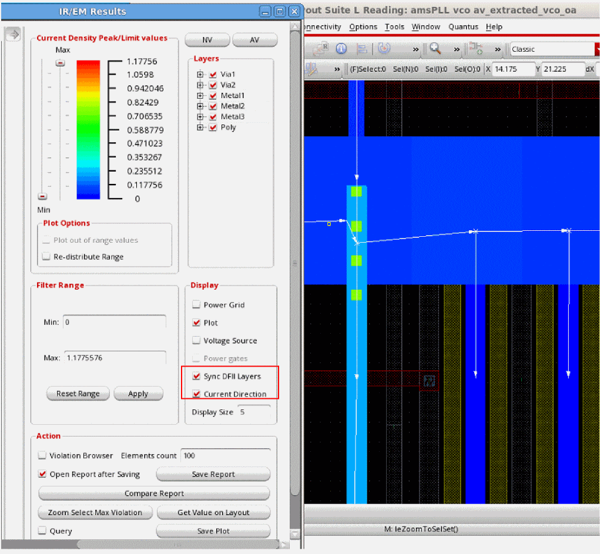The height and width of the screenshot is (554, 600).
Task: Click the overflow chevron next to zoom icon
Action: [x=456, y=49]
